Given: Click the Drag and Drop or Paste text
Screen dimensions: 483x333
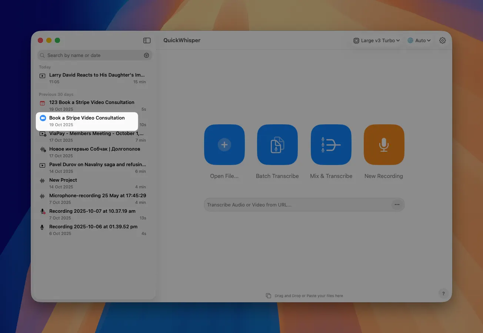Looking at the screenshot, I should (x=309, y=296).
